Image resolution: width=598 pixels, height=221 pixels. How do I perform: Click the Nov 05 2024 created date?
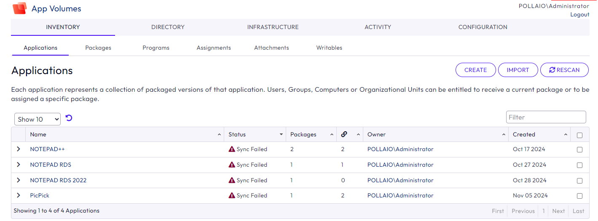coord(530,195)
